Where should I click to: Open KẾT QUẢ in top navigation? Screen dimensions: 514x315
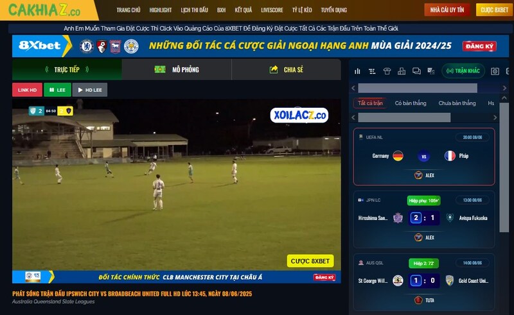pos(244,10)
